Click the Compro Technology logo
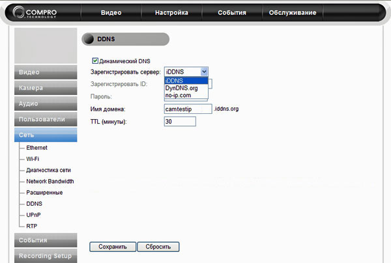The width and height of the screenshot is (391, 263). tap(35, 12)
